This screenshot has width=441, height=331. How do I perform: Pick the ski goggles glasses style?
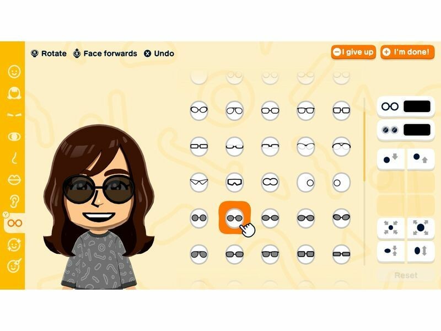(235, 182)
